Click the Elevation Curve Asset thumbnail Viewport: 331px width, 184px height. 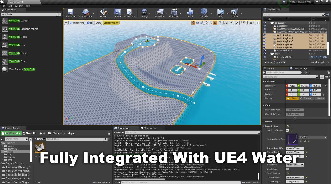tap(292, 139)
